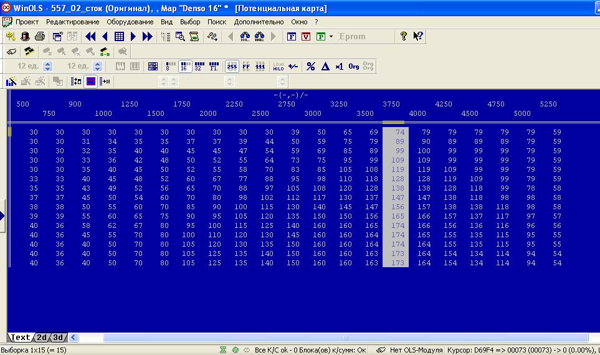This screenshot has height=355, width=600.
Task: Click the top hat icon in the toolbar
Action: click(26, 37)
